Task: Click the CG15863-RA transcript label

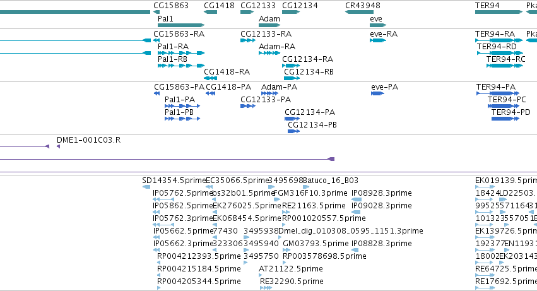Action: [179, 34]
